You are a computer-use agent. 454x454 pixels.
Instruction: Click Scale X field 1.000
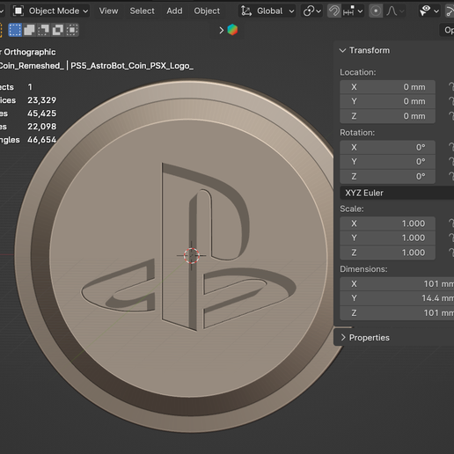[x=387, y=223]
